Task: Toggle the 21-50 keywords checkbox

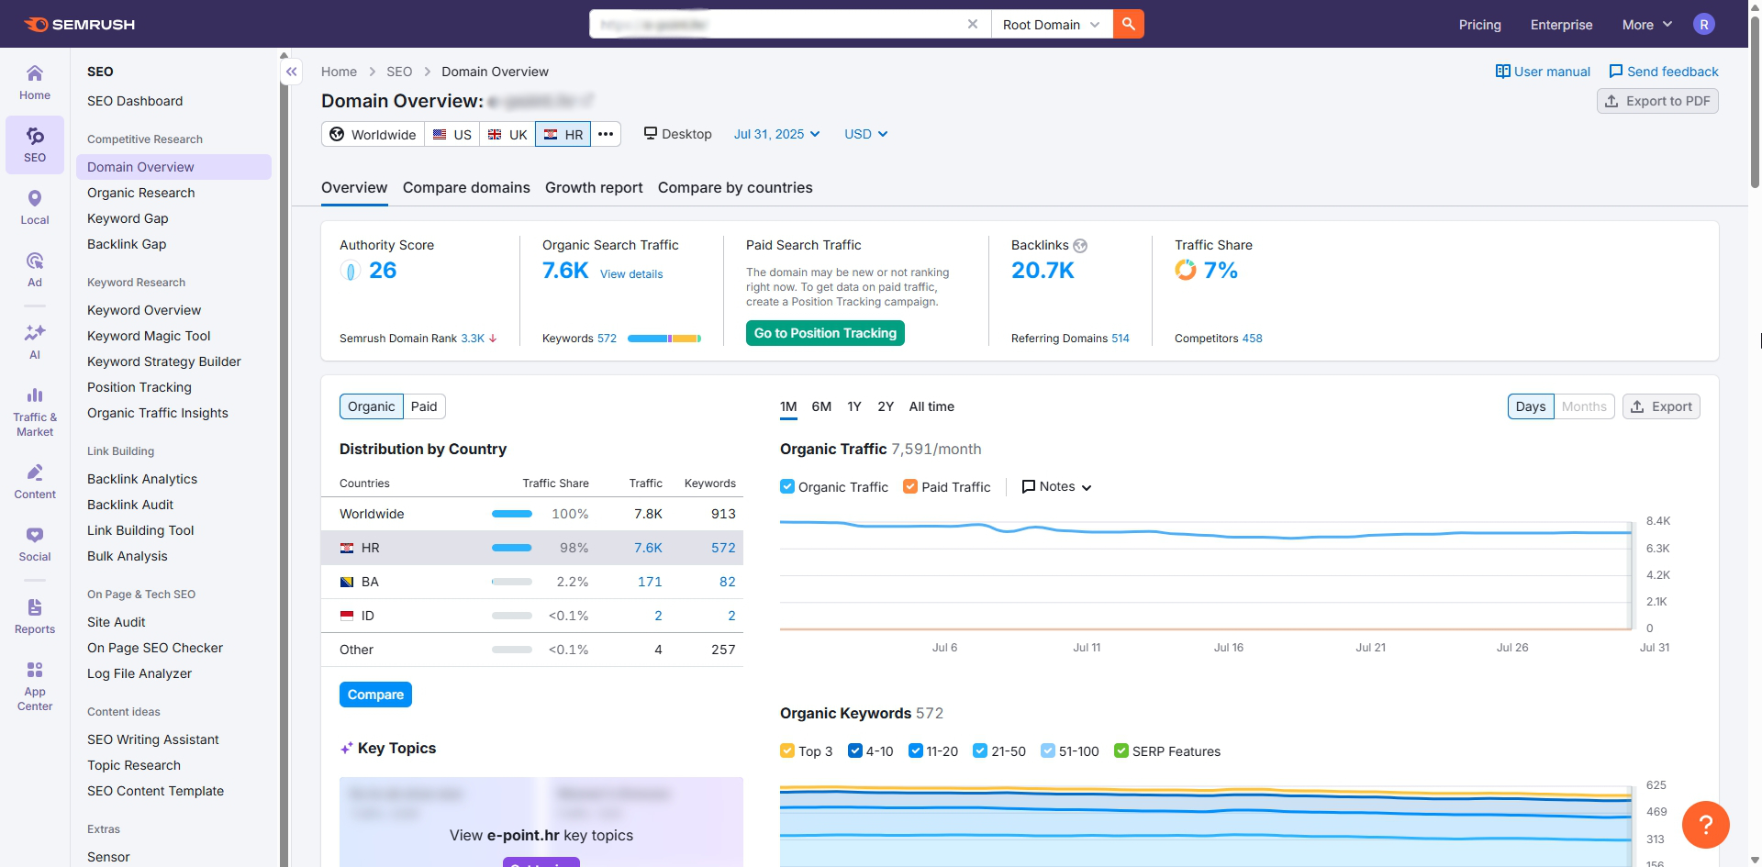Action: (x=980, y=750)
